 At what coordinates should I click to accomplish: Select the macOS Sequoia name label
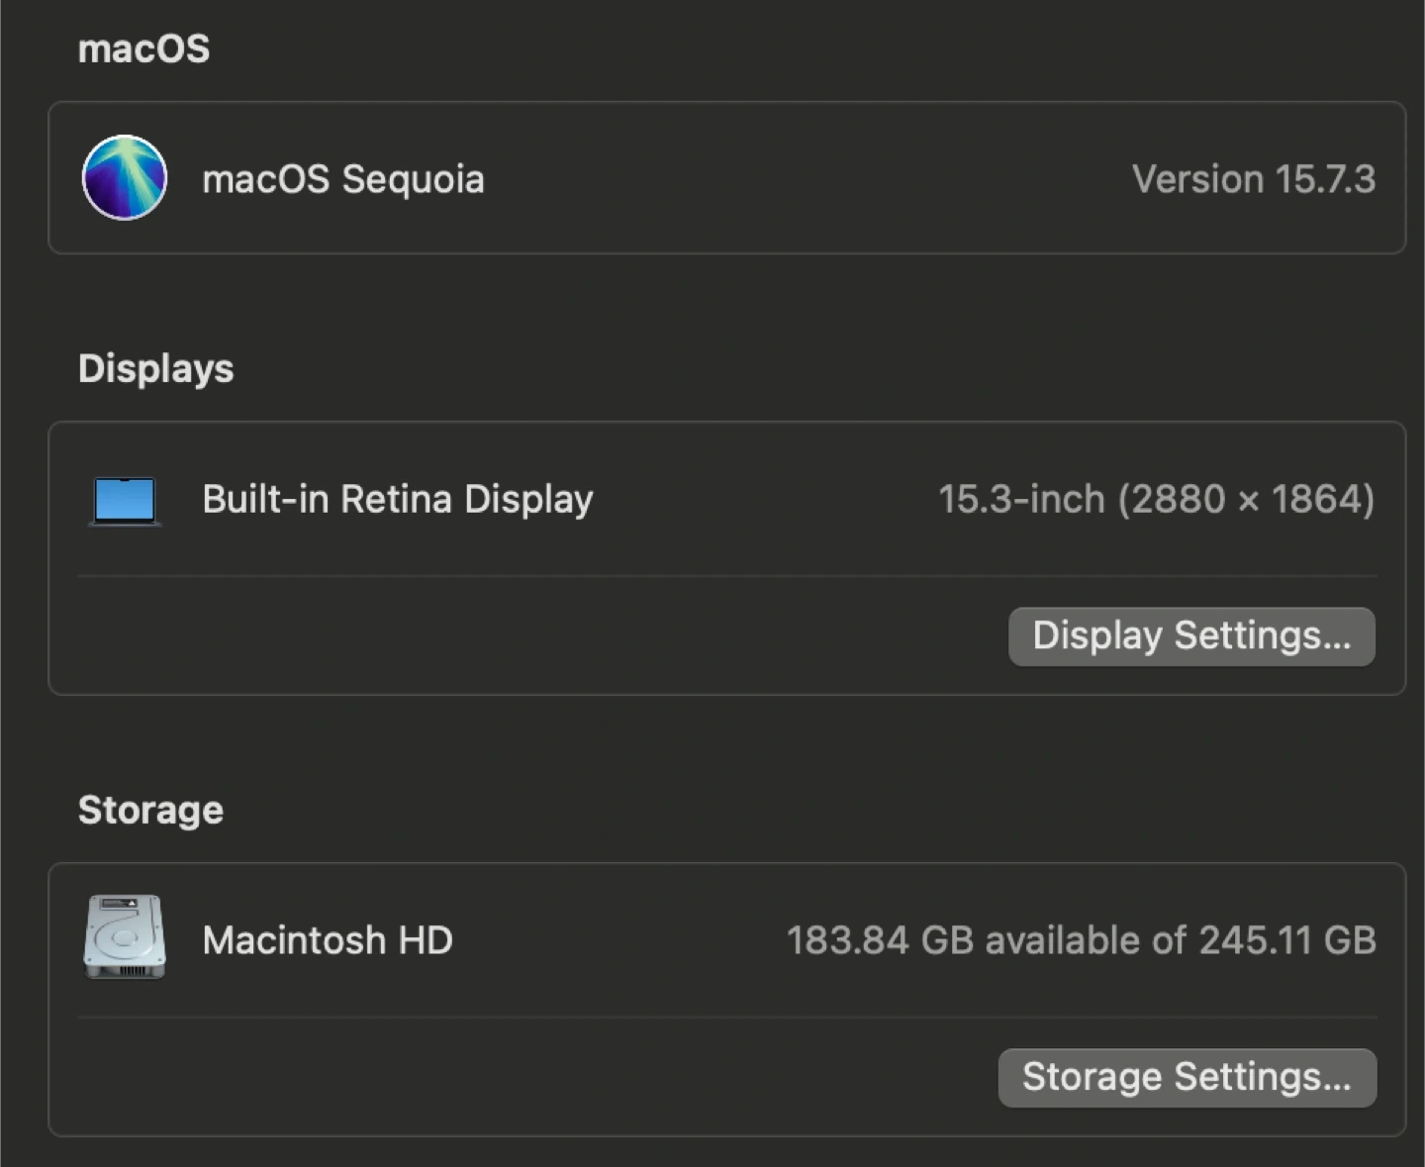(342, 179)
